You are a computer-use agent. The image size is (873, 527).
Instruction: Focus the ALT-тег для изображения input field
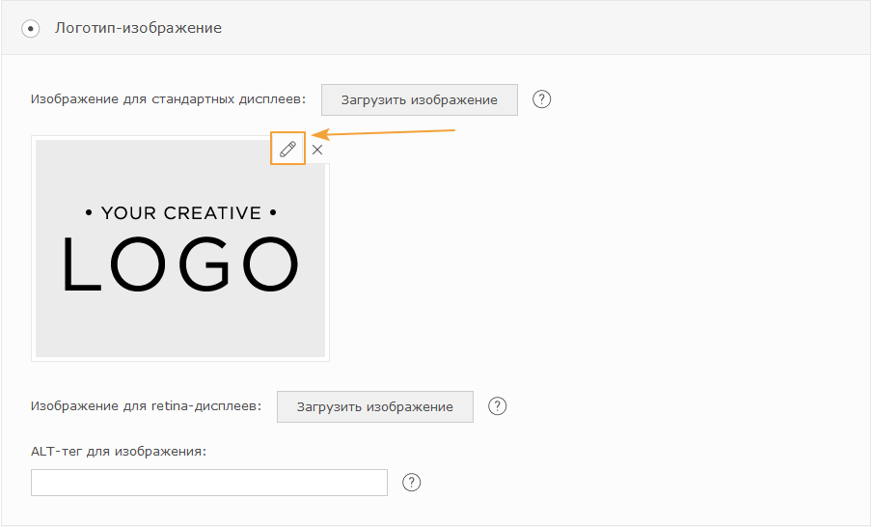coord(208,483)
